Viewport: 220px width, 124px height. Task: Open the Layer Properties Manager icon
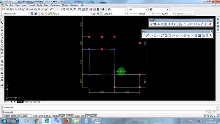point(42,14)
